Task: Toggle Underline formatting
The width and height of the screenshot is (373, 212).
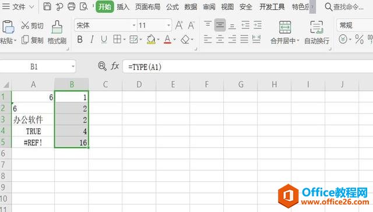Action: click(x=104, y=39)
